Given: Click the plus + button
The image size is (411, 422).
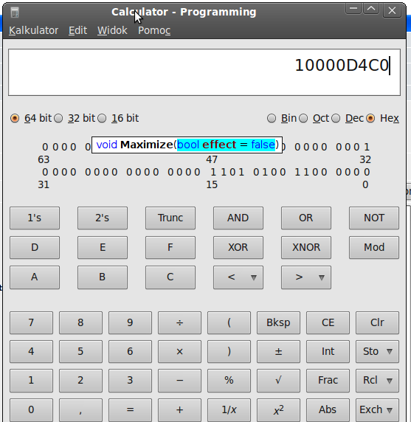Looking at the screenshot, I should (x=179, y=410).
